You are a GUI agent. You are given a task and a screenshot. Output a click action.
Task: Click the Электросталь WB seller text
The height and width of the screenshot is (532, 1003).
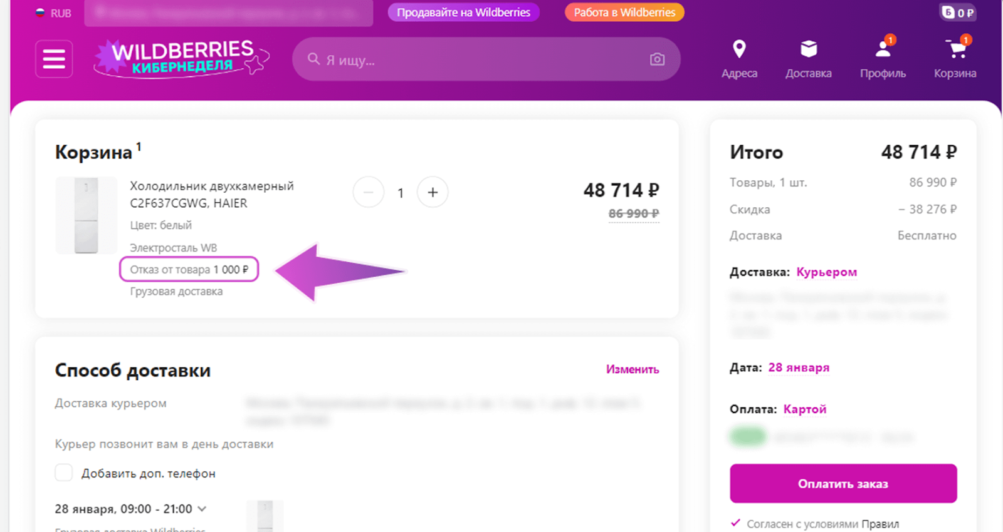[174, 248]
